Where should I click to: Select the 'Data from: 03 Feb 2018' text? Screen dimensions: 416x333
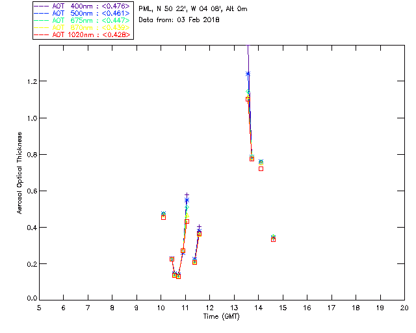179,20
